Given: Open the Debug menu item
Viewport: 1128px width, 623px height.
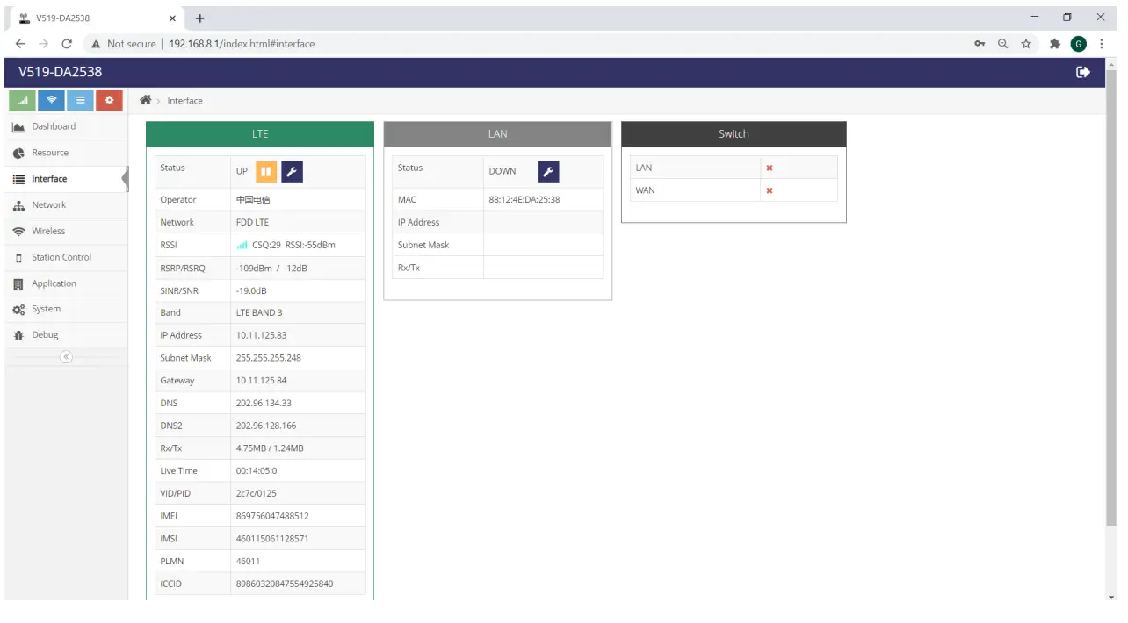Looking at the screenshot, I should tap(66, 335).
